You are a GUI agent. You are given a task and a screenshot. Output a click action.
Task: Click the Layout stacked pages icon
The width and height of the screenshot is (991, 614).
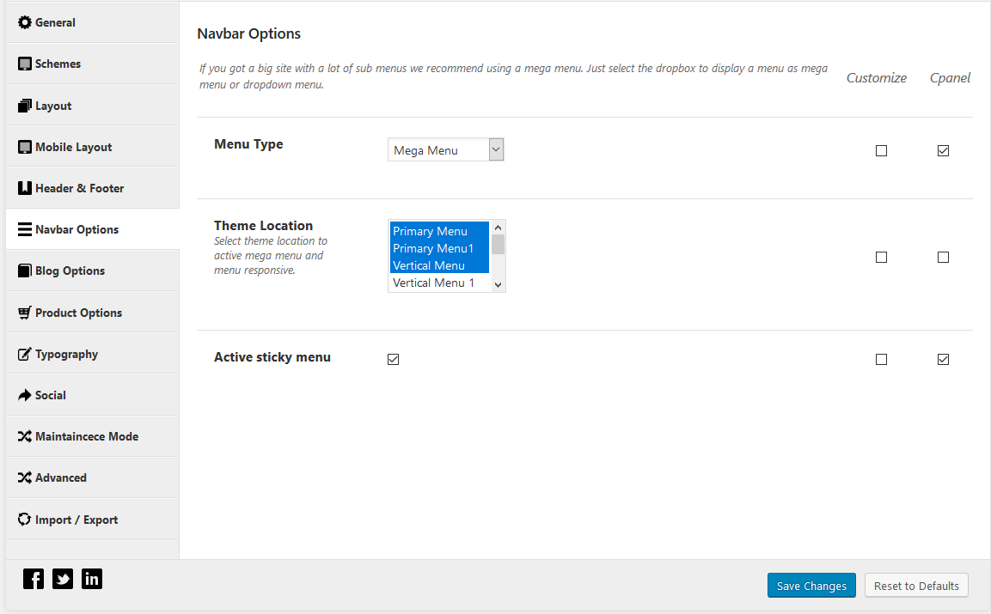(25, 106)
